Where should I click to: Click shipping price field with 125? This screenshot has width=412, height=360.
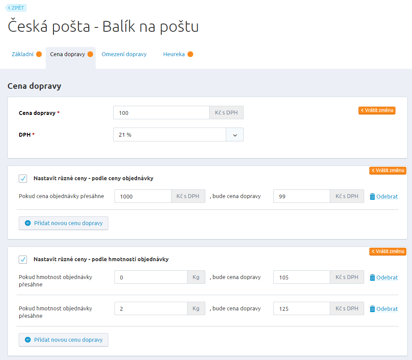click(x=301, y=309)
